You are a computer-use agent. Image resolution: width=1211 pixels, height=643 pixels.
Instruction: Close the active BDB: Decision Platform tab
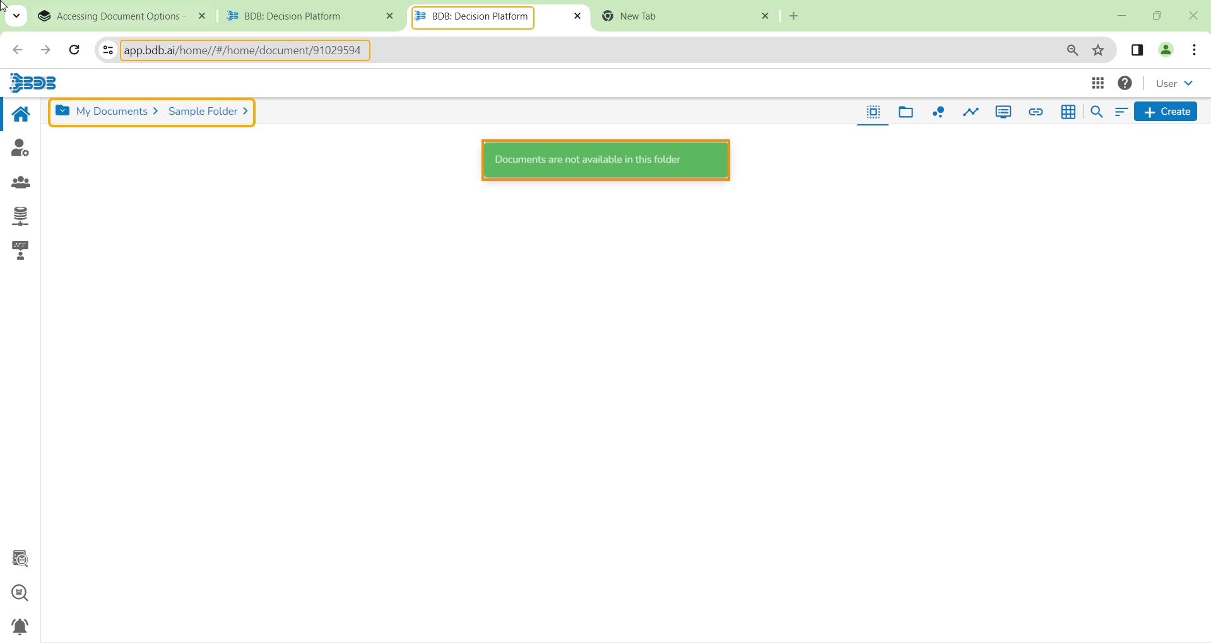pos(578,16)
